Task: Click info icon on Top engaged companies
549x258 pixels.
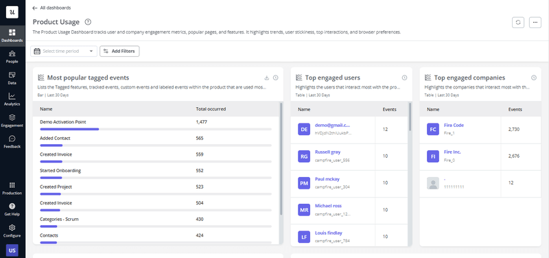Action: click(x=534, y=78)
